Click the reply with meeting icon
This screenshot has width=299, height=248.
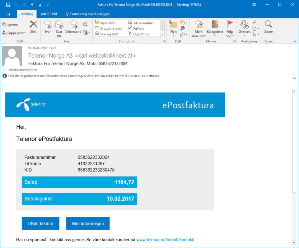click(x=85, y=25)
